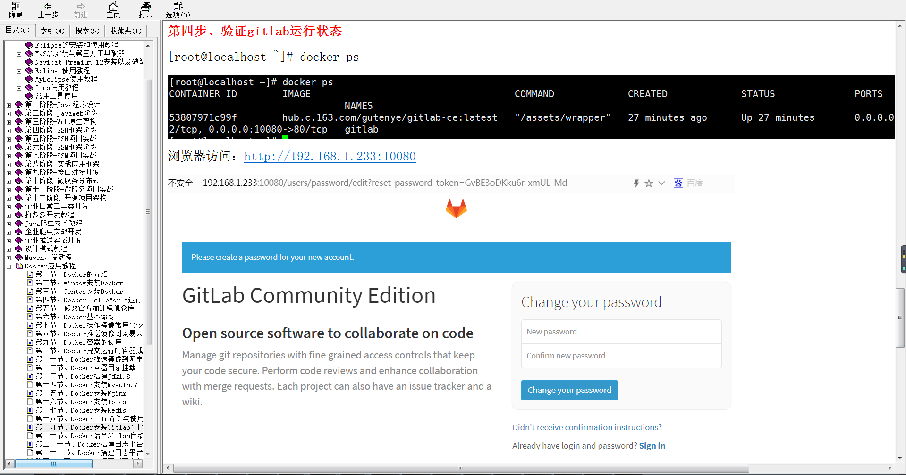906x475 pixels.
Task: Select 拼多多开发教程 tree item
Action: pyautogui.click(x=50, y=215)
